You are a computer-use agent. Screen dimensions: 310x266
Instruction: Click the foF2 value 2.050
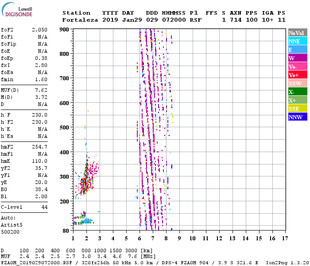[39, 30]
